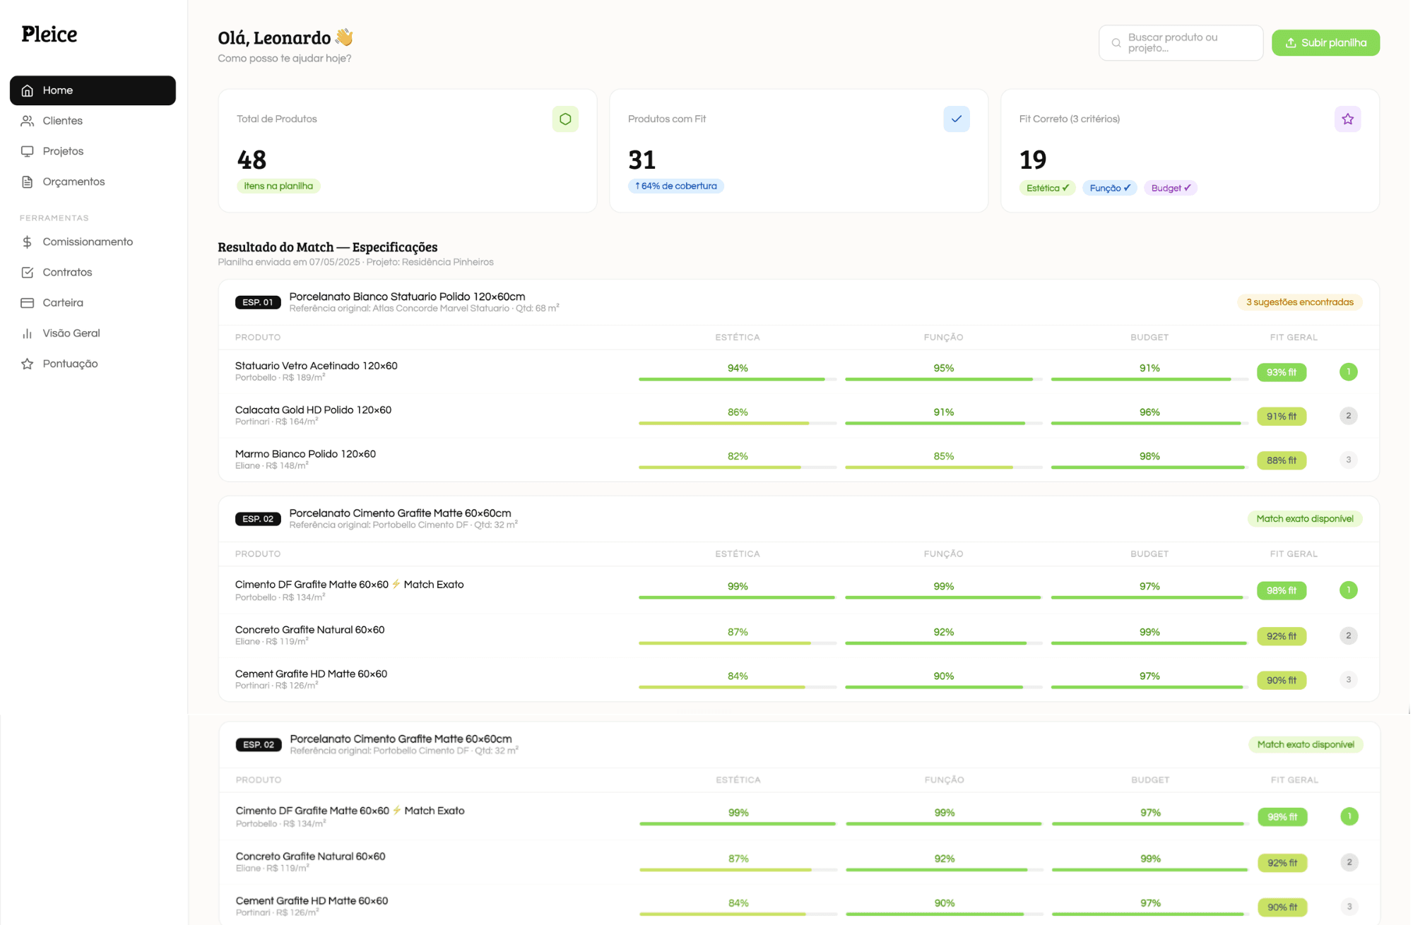Click the Pleice logo
This screenshot has width=1413, height=925.
pyautogui.click(x=49, y=34)
